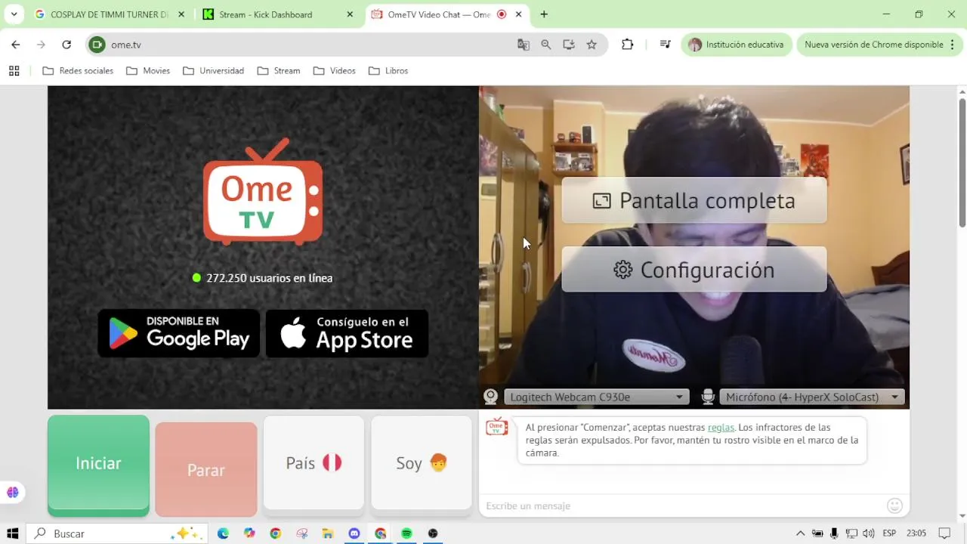Viewport: 967px width, 544px height.
Task: Open a new browser tab
Action: 544,14
